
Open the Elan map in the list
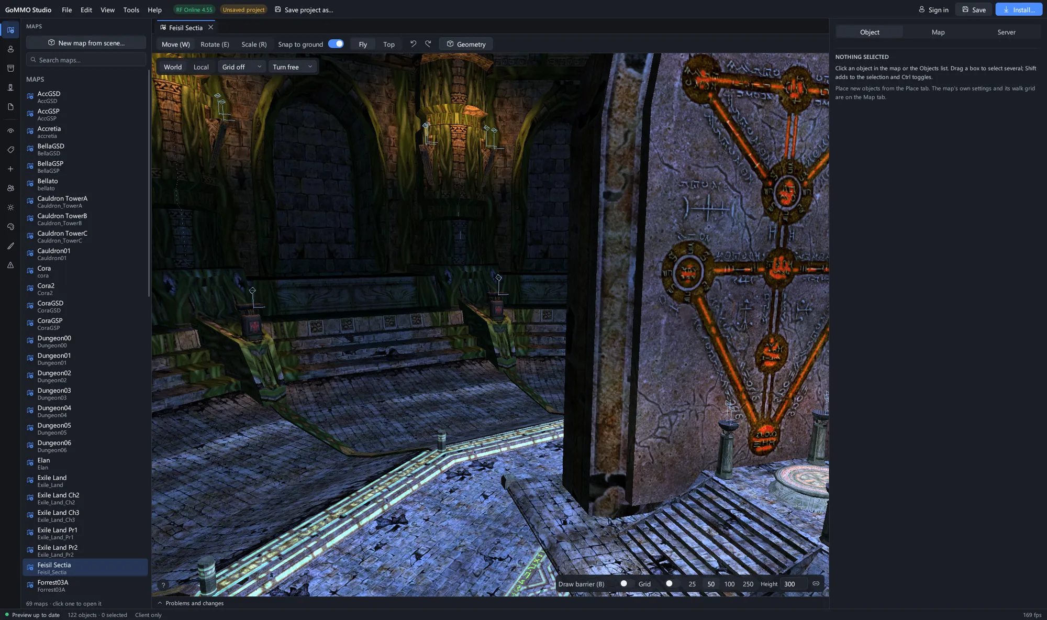point(85,463)
